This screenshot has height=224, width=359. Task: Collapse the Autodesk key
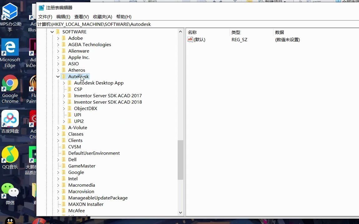click(x=58, y=77)
